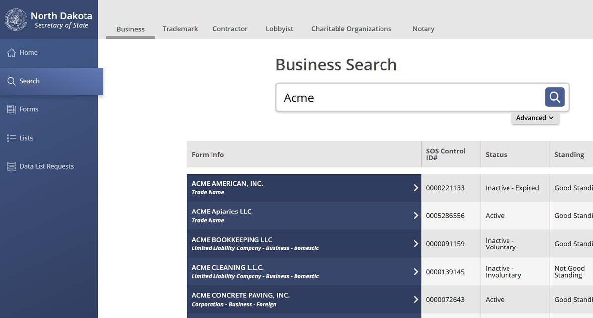Sort by SOS Control ID# header
The image size is (593, 318).
pos(451,154)
